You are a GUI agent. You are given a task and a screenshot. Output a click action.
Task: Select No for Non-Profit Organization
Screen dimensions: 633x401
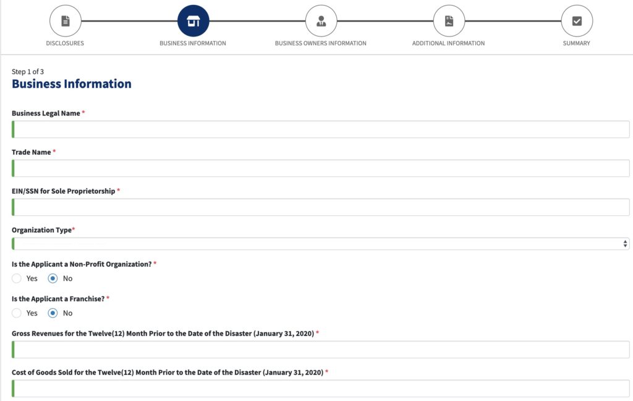click(53, 278)
